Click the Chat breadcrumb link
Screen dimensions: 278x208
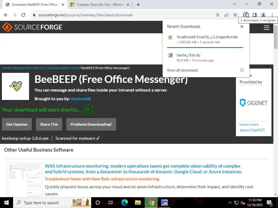(x=75, y=68)
